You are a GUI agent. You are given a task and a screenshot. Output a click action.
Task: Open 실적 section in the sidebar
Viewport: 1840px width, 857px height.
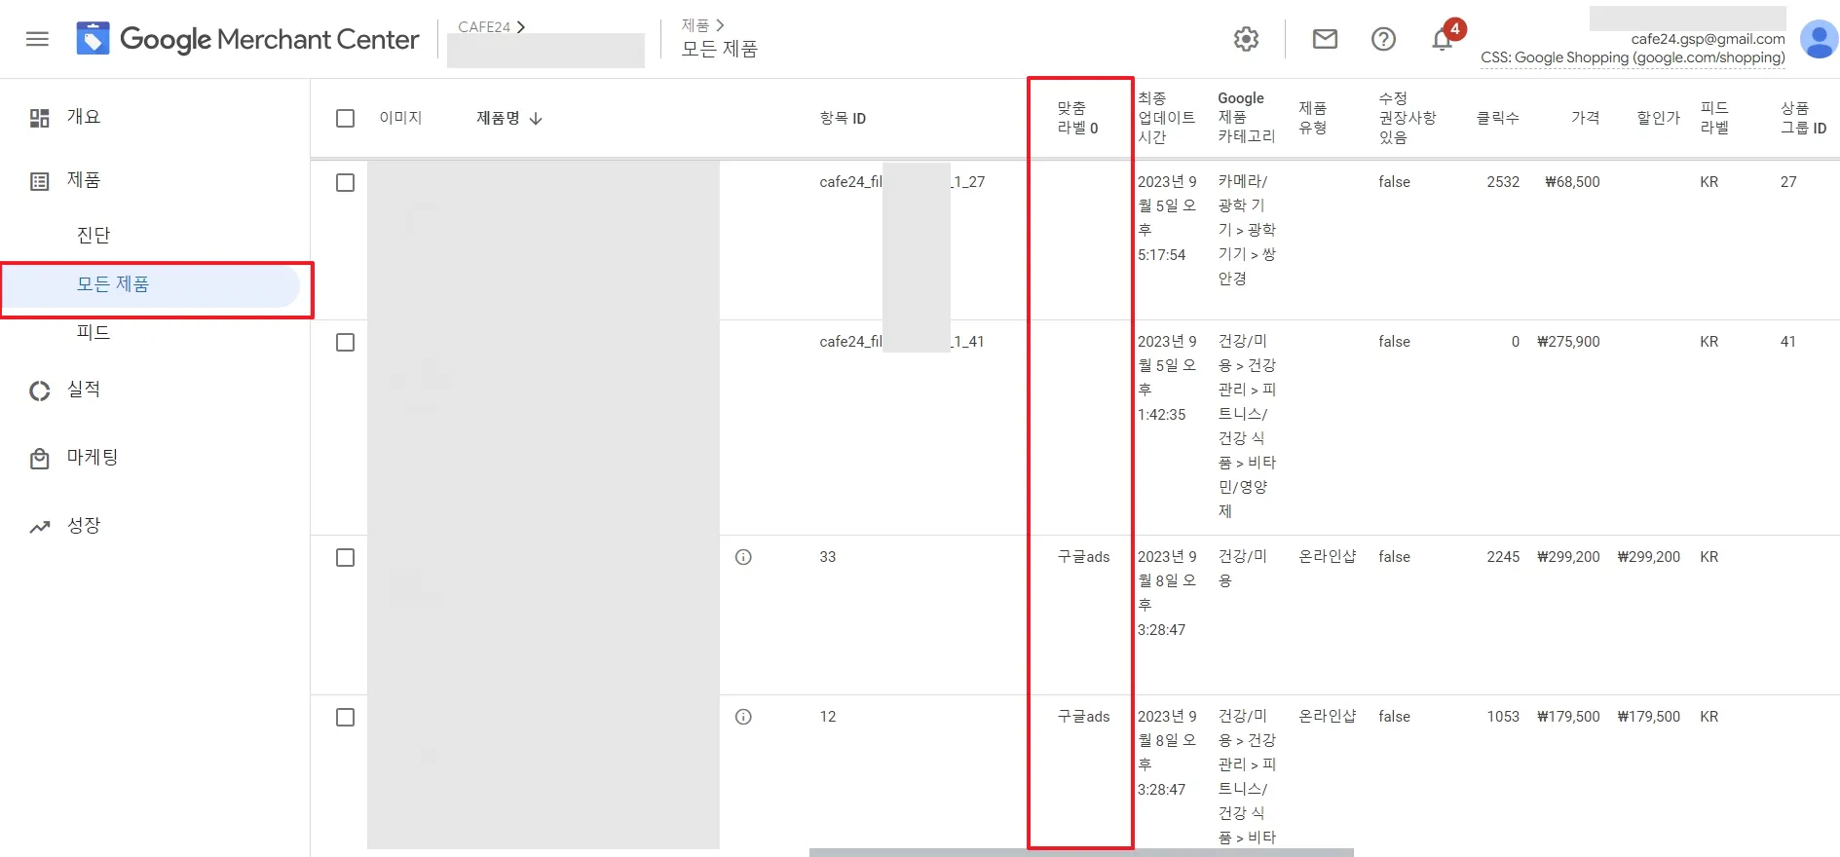(84, 390)
